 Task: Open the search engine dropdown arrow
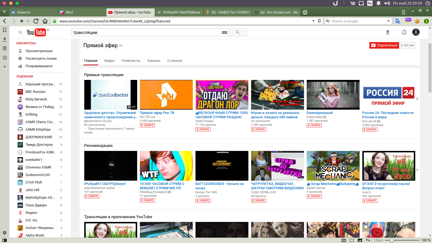click(x=389, y=21)
